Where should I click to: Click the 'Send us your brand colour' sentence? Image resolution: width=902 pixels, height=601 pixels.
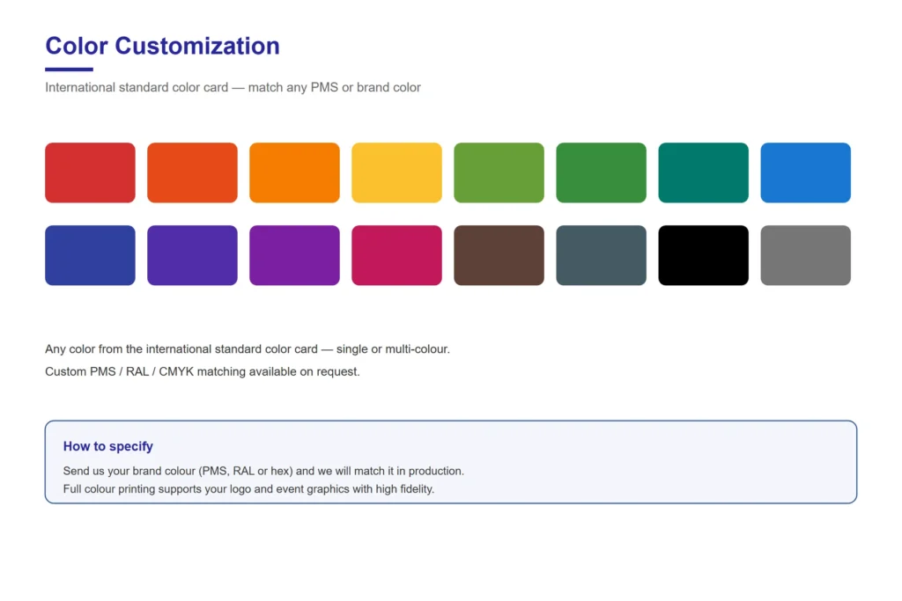pos(263,471)
